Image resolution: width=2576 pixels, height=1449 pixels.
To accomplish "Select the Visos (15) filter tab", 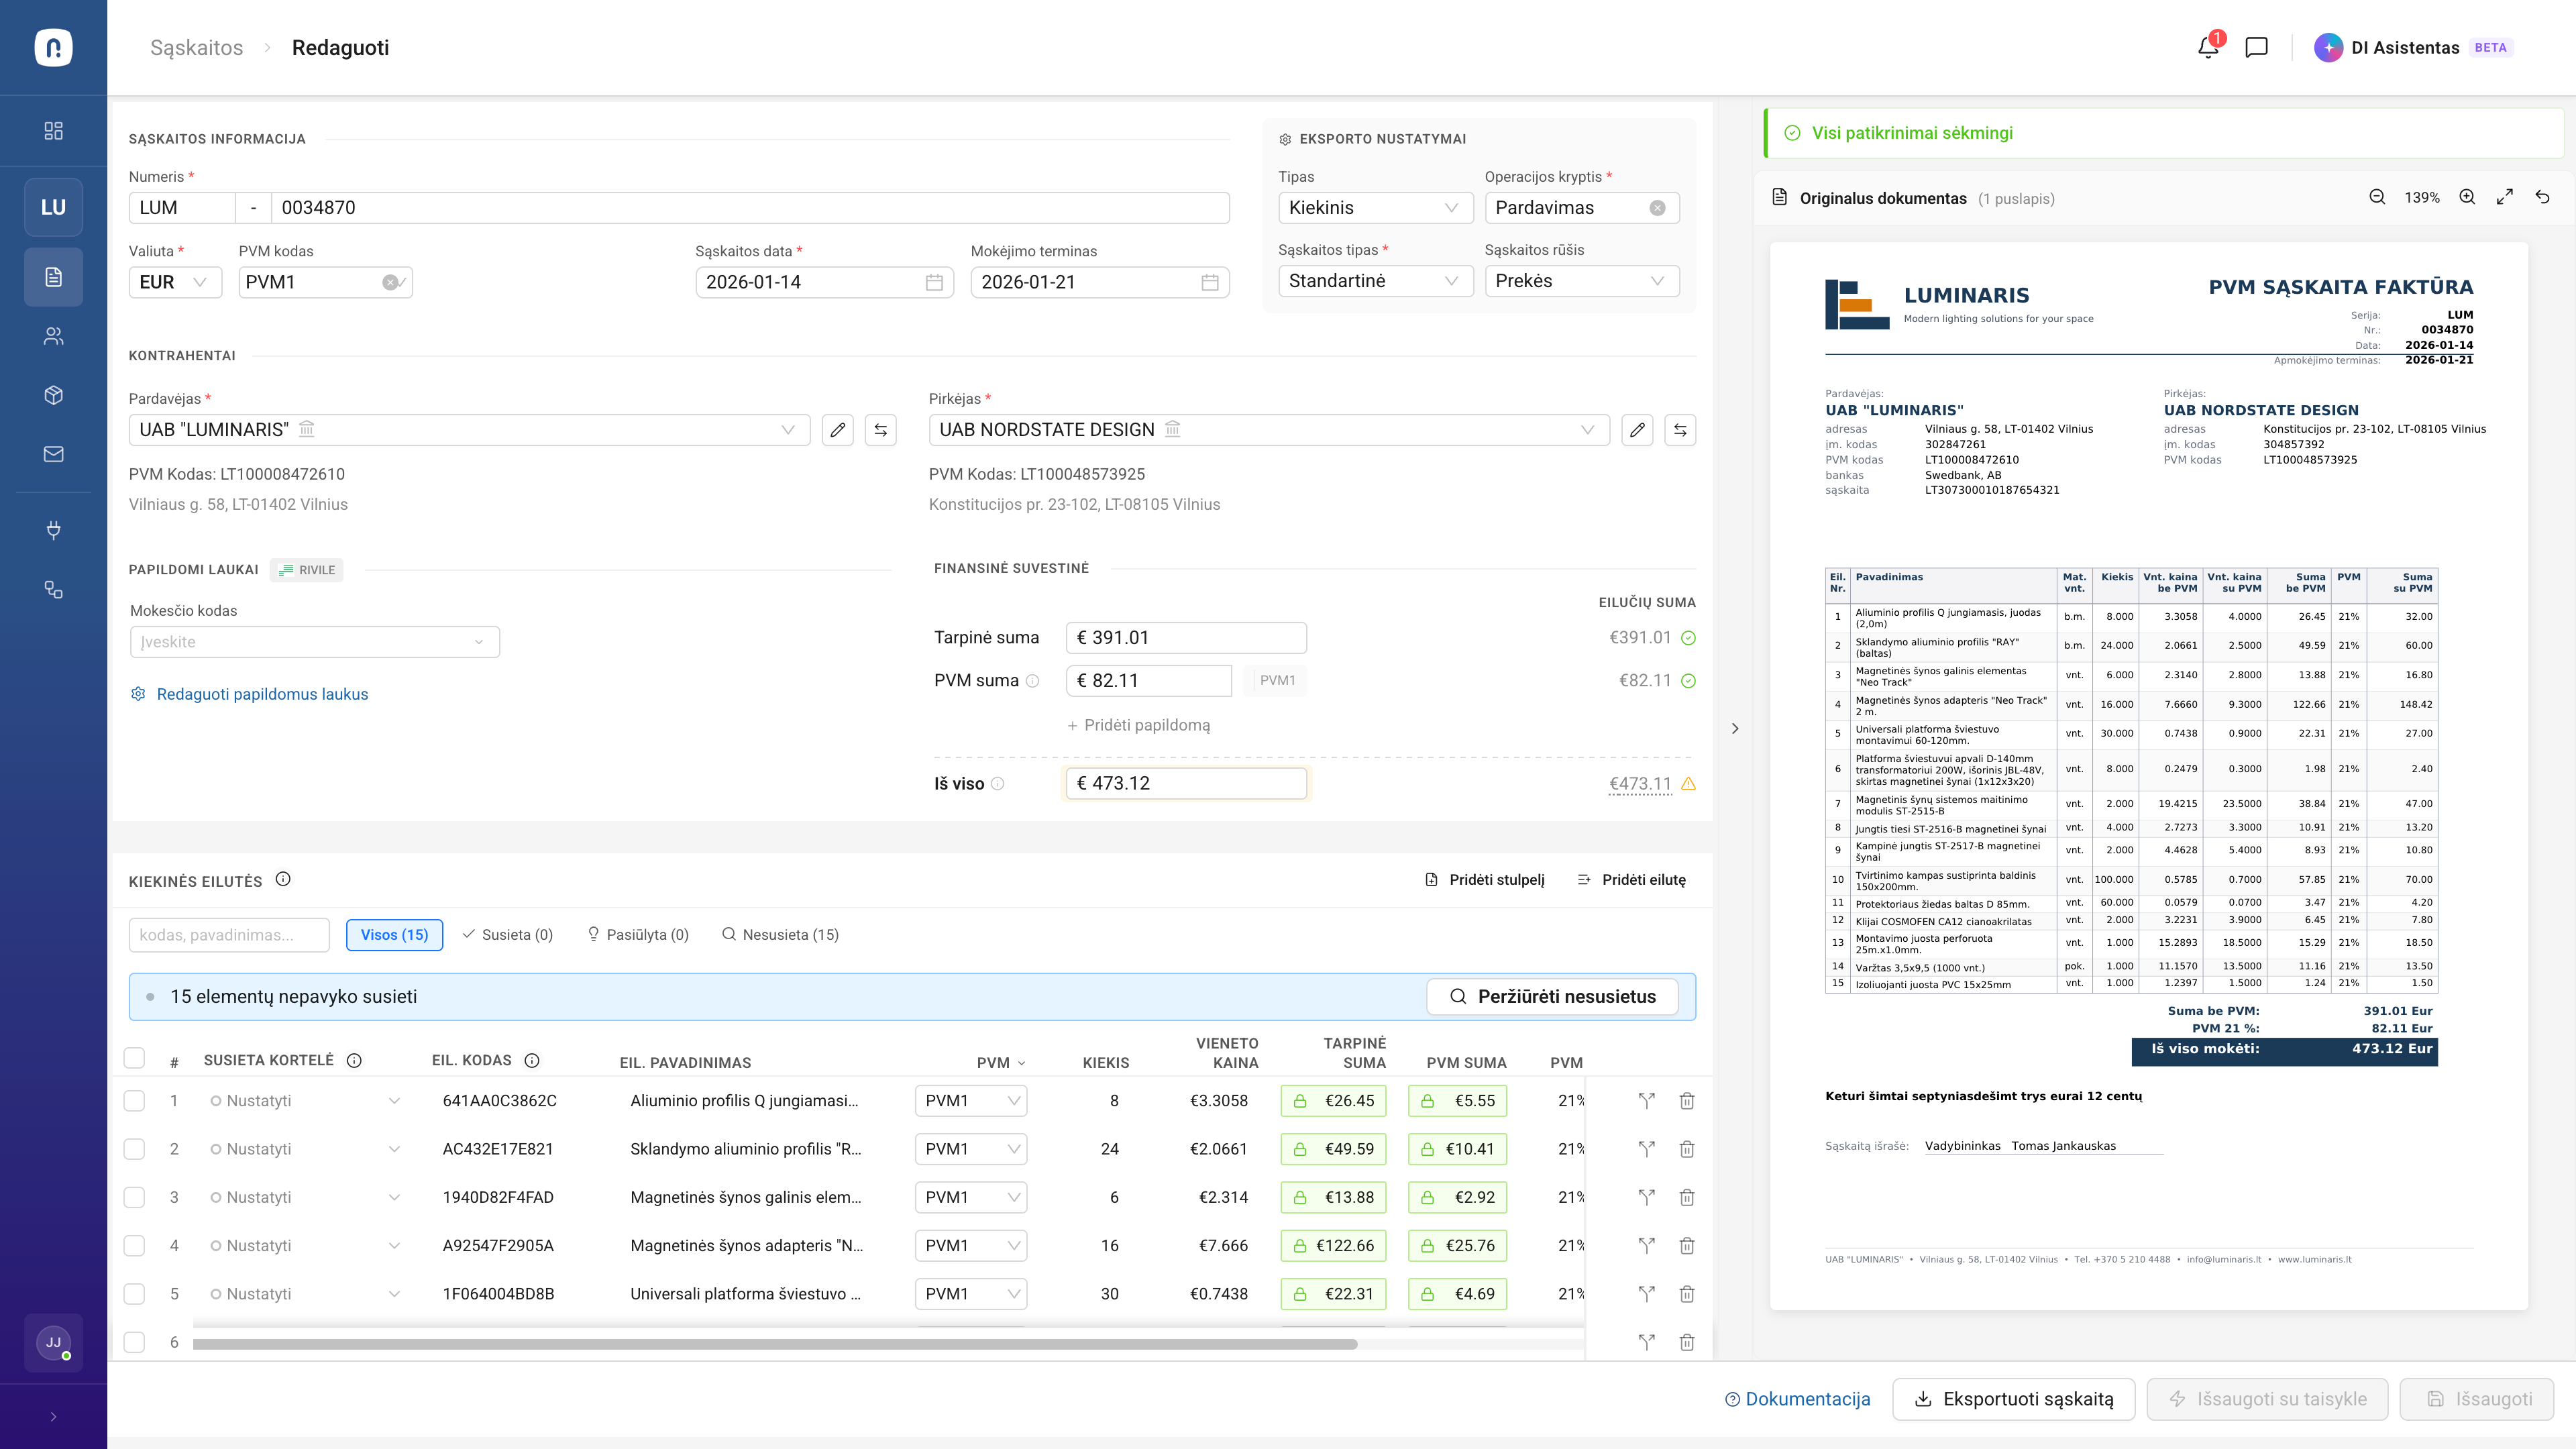I will click(394, 935).
